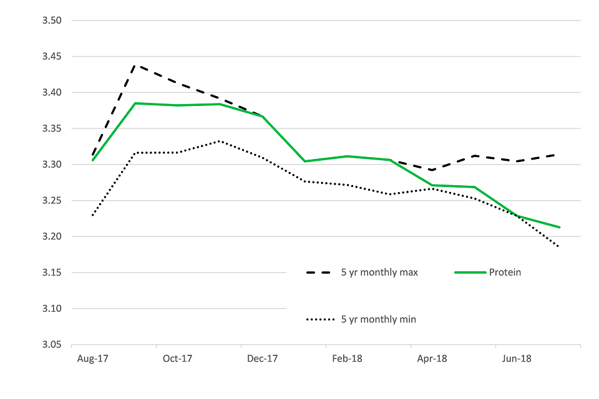This screenshot has width=599, height=399.
Task: Click the right end of green Protein line
Action: (560, 227)
